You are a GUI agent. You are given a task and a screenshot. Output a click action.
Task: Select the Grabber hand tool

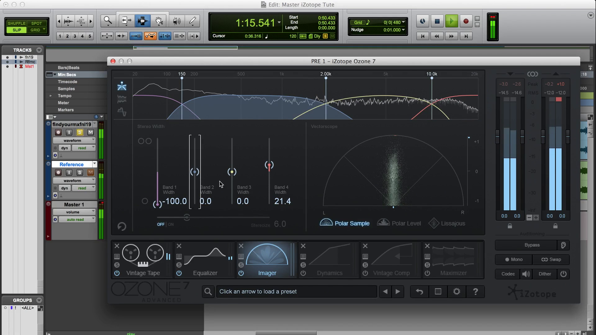coord(159,21)
